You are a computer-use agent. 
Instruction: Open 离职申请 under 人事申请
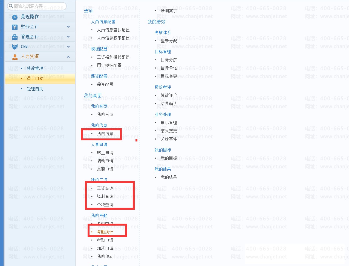[x=105, y=169]
